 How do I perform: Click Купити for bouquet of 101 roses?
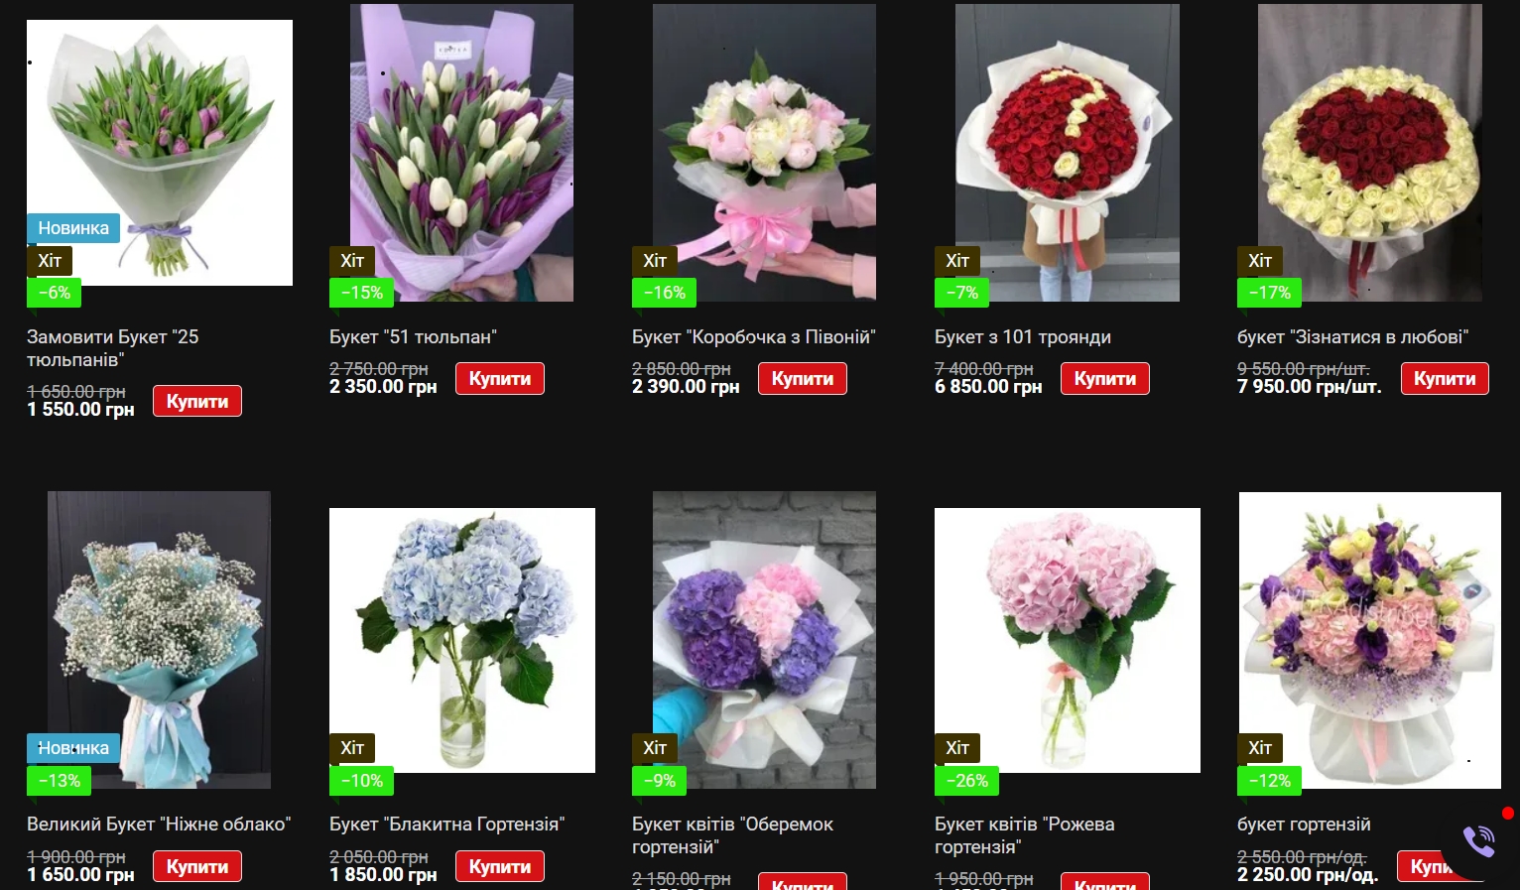(x=1105, y=378)
